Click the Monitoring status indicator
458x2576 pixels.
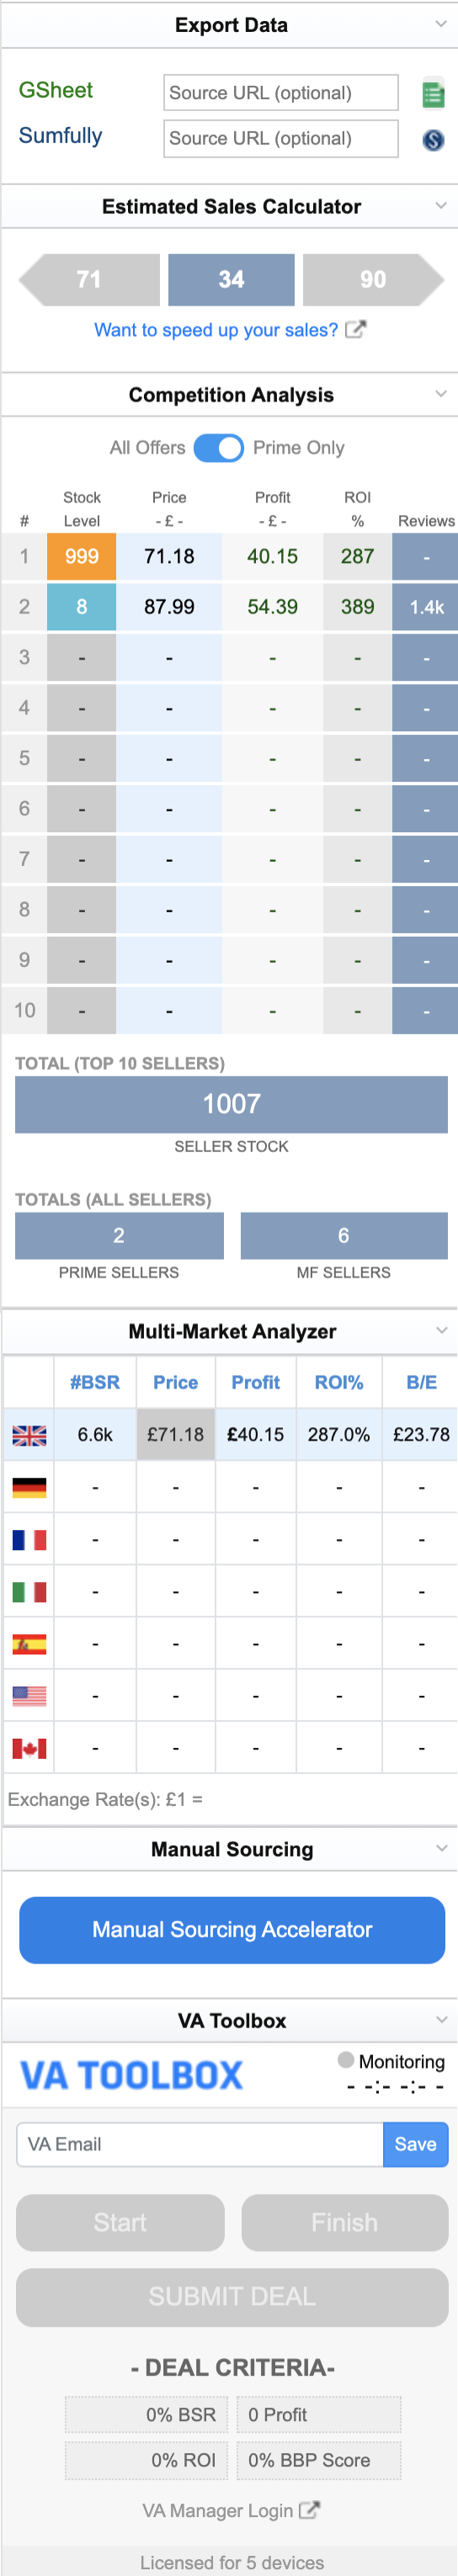coord(346,2060)
